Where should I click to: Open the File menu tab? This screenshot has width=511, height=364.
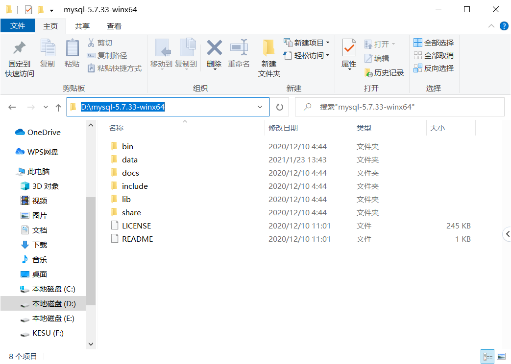coord(18,26)
